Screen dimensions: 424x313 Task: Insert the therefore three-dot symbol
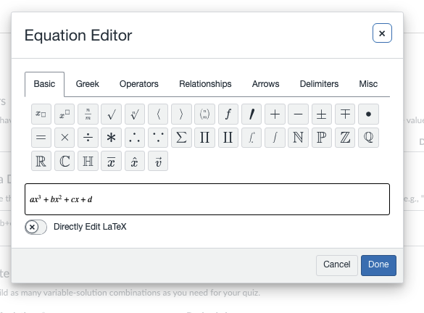tap(135, 138)
